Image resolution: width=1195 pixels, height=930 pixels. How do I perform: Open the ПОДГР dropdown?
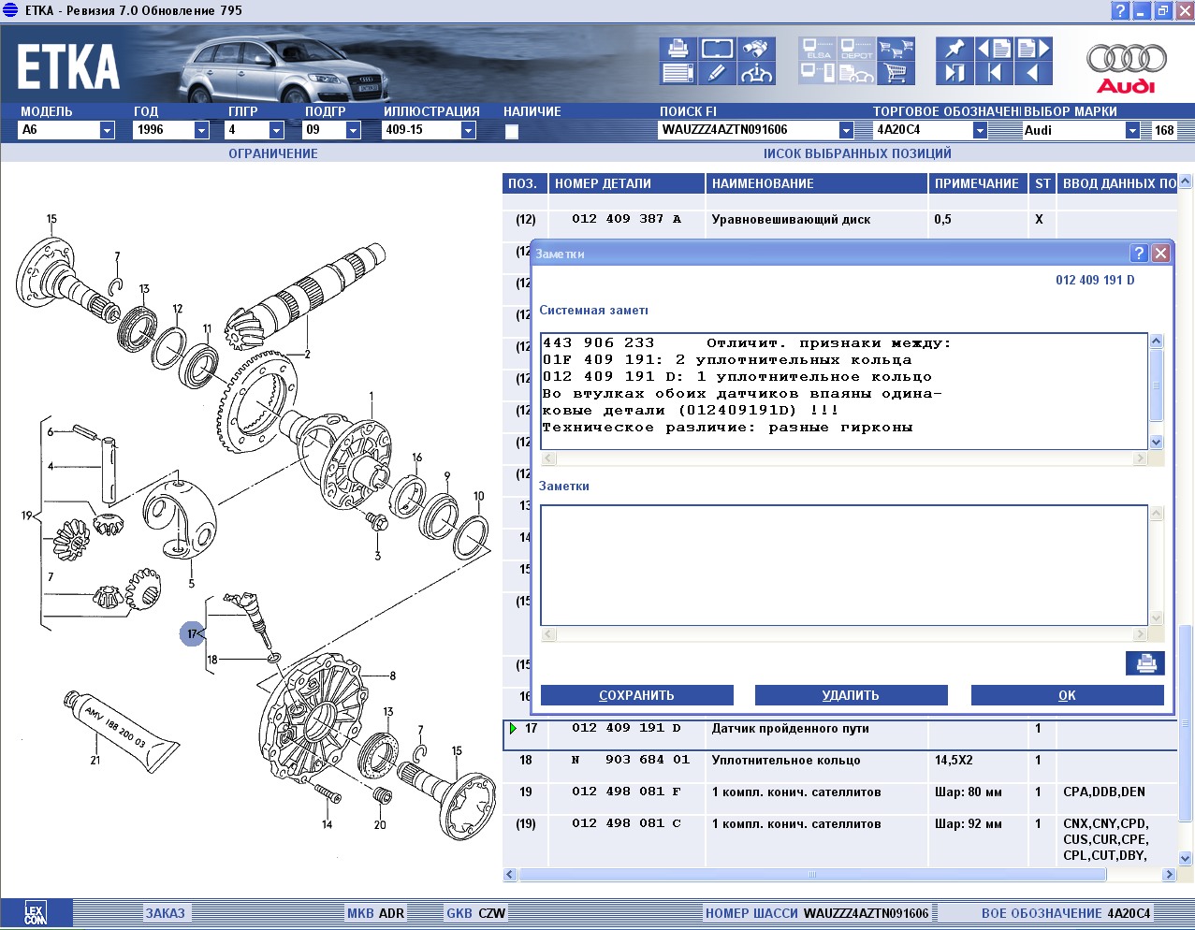point(353,130)
